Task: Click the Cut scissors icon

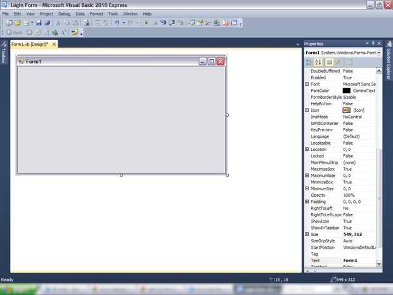Action: point(58,23)
